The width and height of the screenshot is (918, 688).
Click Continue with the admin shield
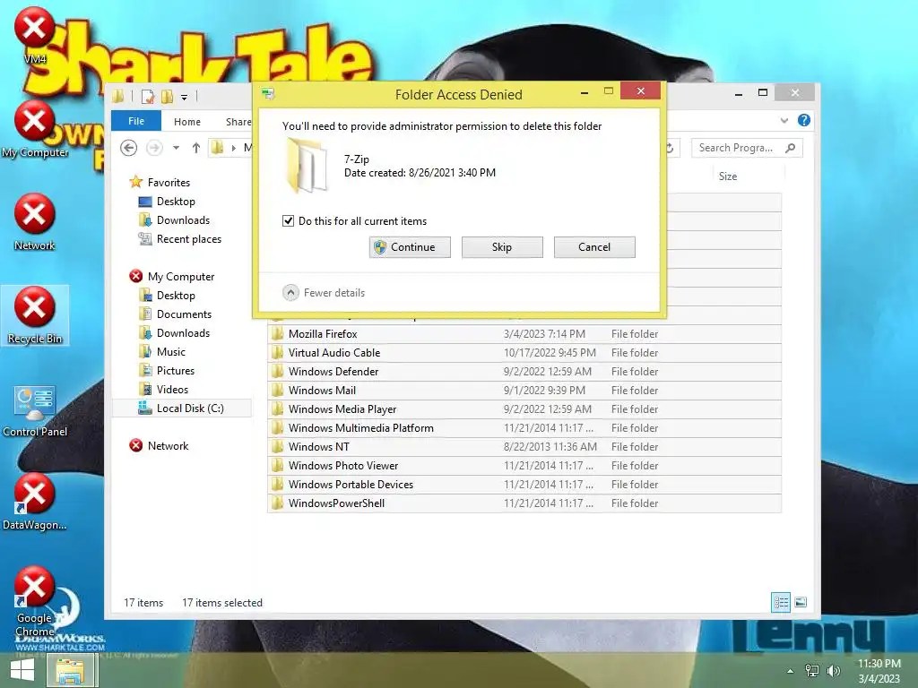(410, 247)
